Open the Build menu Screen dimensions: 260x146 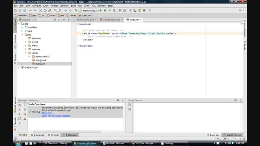click(x=73, y=6)
